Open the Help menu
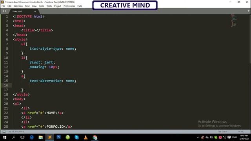 [x=80, y=6]
